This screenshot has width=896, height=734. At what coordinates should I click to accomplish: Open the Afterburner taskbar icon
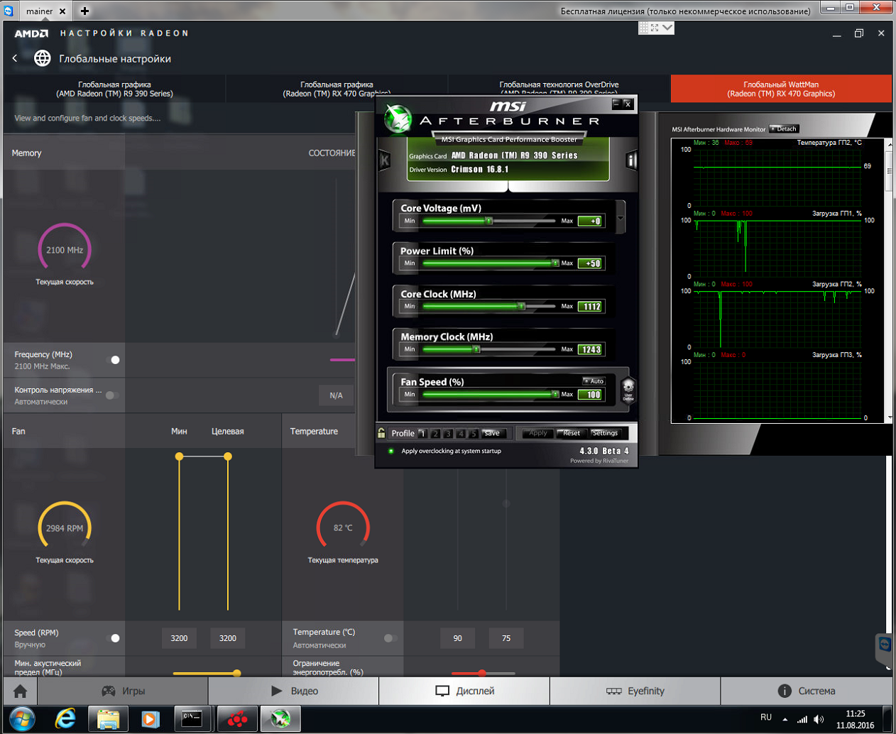tap(280, 719)
